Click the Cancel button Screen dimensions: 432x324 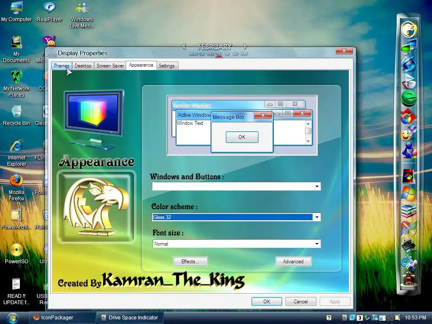click(300, 301)
